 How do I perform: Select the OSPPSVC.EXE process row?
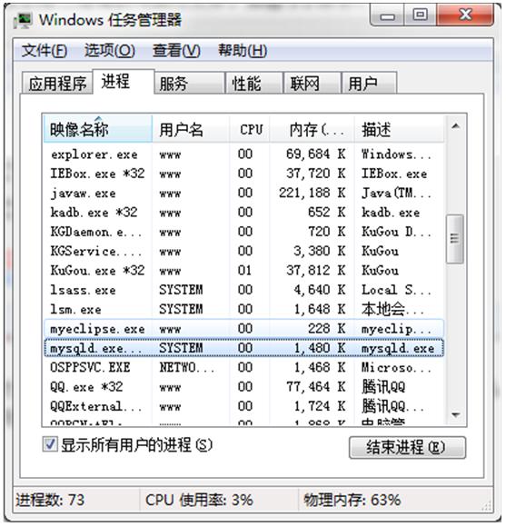(x=244, y=367)
